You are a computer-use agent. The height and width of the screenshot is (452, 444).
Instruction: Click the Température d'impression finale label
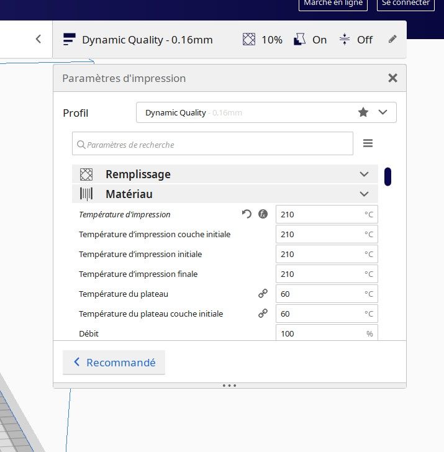coord(138,274)
